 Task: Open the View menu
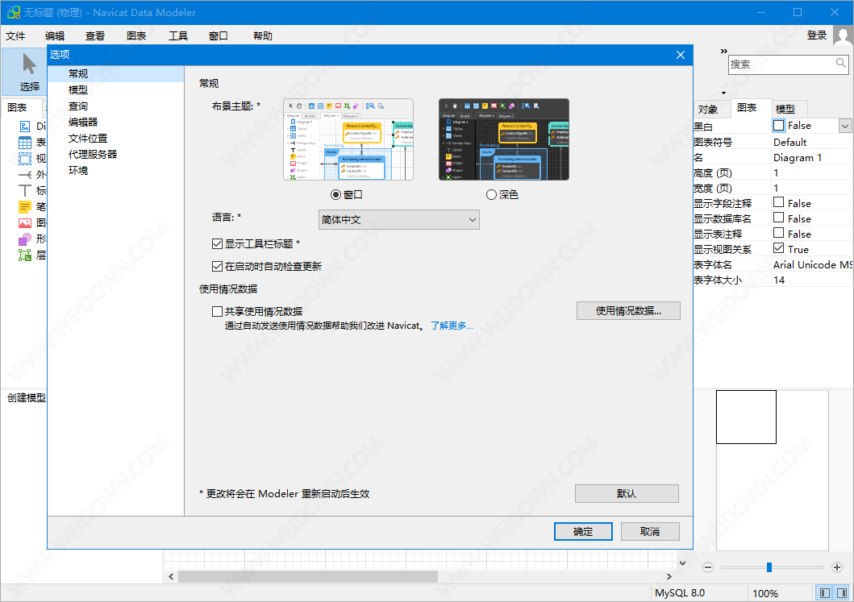[x=95, y=36]
